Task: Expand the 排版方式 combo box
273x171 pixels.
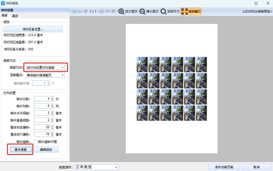Action: point(45,67)
